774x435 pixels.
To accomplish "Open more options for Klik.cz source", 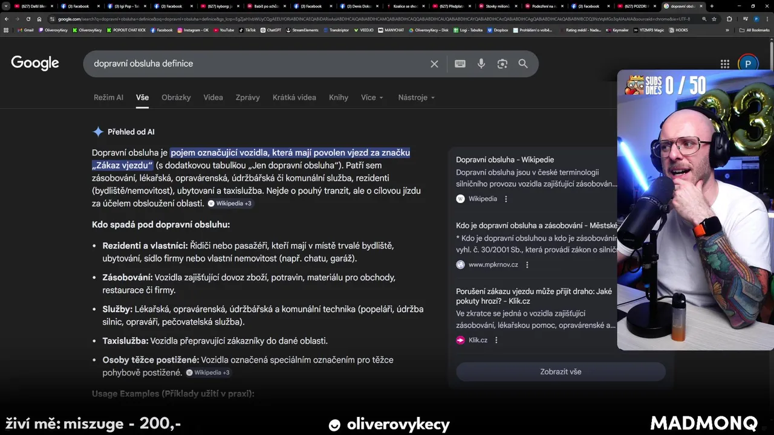I will coord(496,340).
